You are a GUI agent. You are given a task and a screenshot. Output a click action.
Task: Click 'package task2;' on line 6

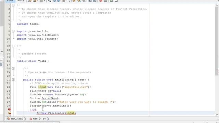point(28,24)
